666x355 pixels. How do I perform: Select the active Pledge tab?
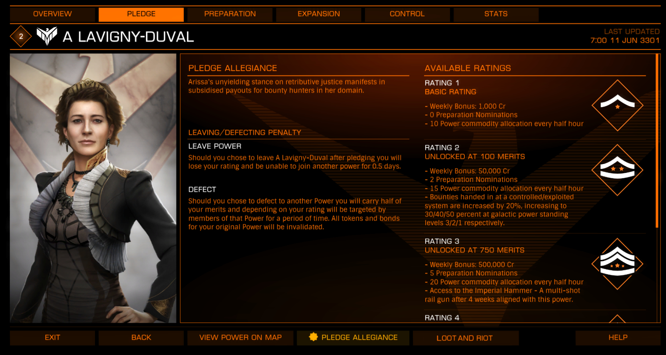click(x=141, y=14)
